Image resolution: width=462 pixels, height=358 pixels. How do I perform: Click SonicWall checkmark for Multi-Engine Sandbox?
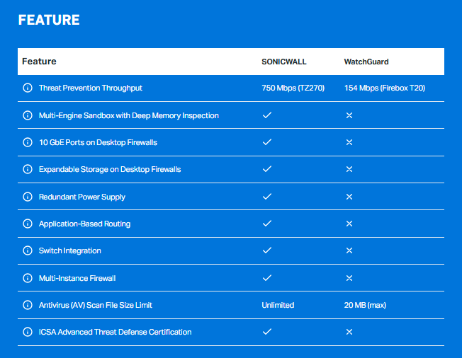(x=267, y=115)
